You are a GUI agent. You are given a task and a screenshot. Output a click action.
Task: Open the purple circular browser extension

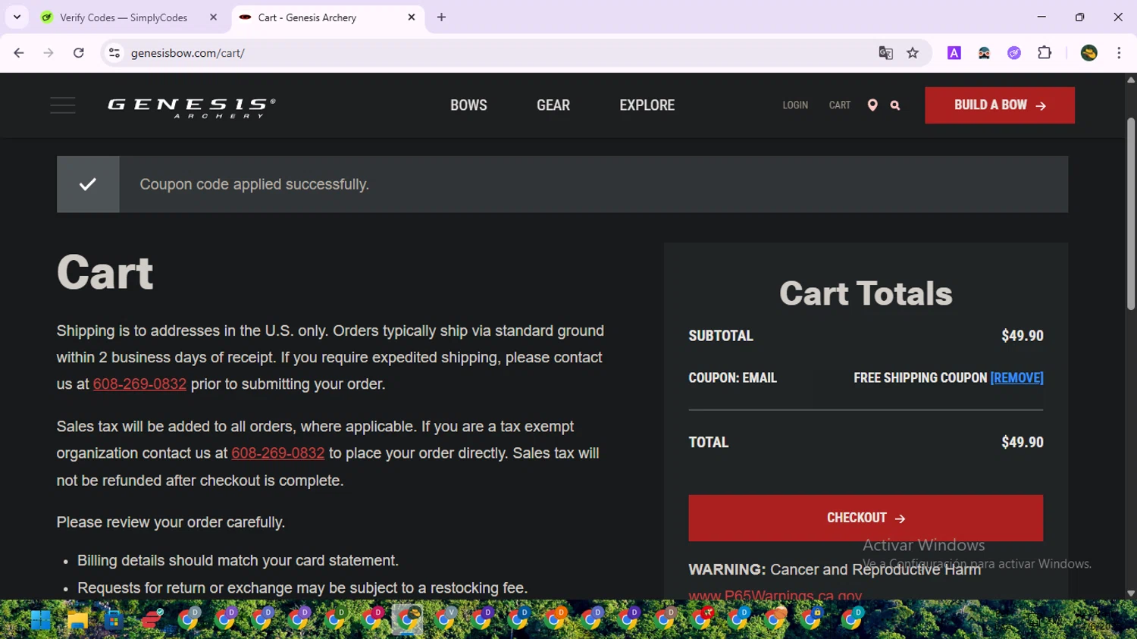tap(1014, 53)
